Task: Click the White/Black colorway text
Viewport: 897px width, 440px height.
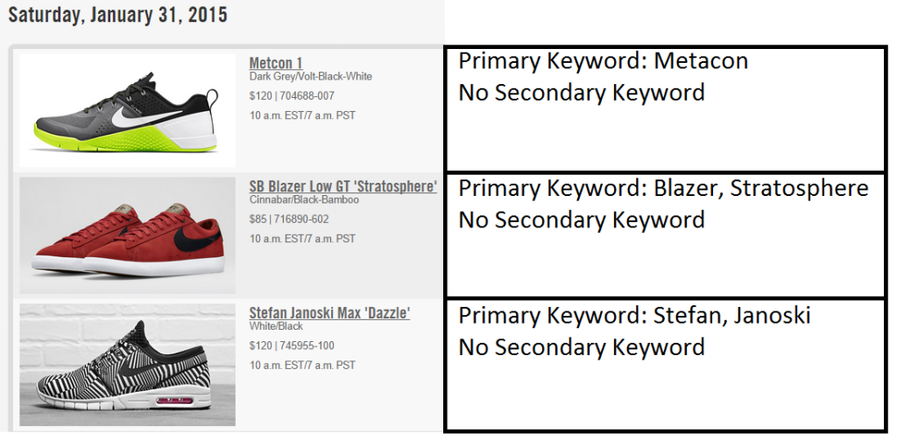Action: coord(276,325)
